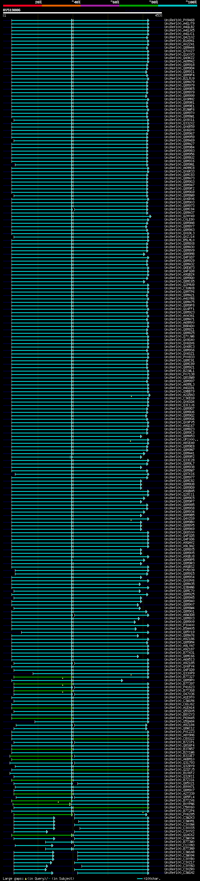
Task: Select hit label UniRef100_Q2QTJ5
Action: (179, 769)
